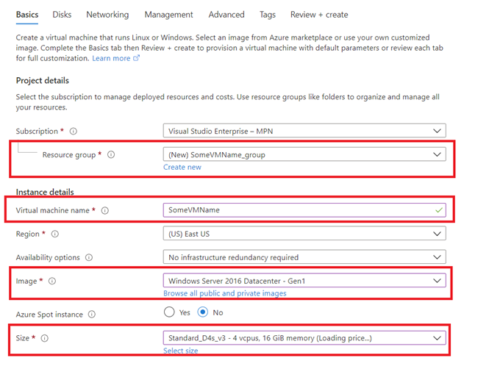
Task: Open the Image dropdown with Windows Server 2016
Action: (304, 281)
